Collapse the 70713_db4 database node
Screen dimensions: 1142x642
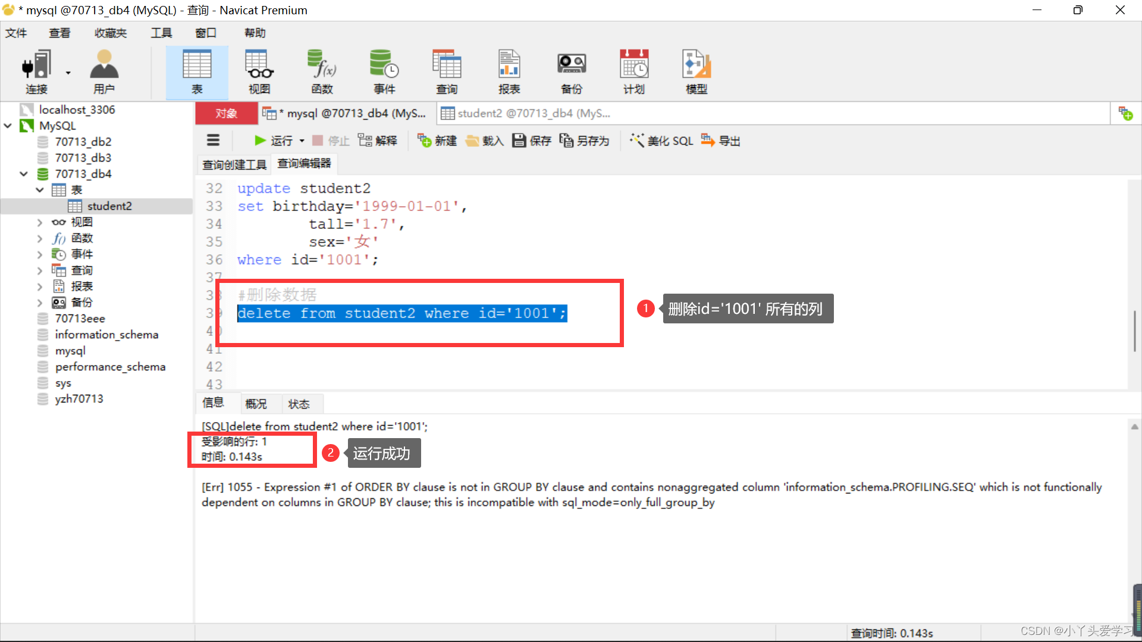tap(24, 174)
